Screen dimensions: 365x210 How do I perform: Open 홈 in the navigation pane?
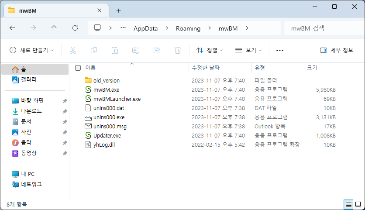point(35,69)
